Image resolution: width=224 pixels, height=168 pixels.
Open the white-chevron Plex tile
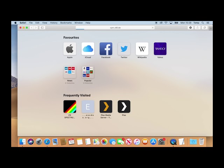point(124,106)
